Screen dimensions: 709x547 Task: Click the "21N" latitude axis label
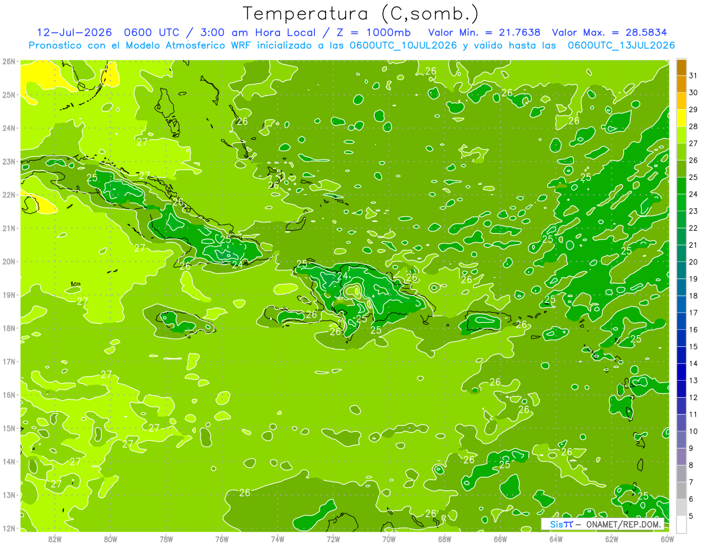click(9, 228)
